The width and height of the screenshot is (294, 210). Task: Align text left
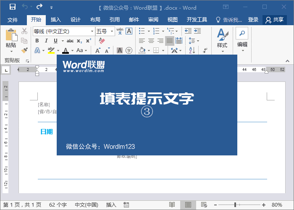[x=142, y=41]
